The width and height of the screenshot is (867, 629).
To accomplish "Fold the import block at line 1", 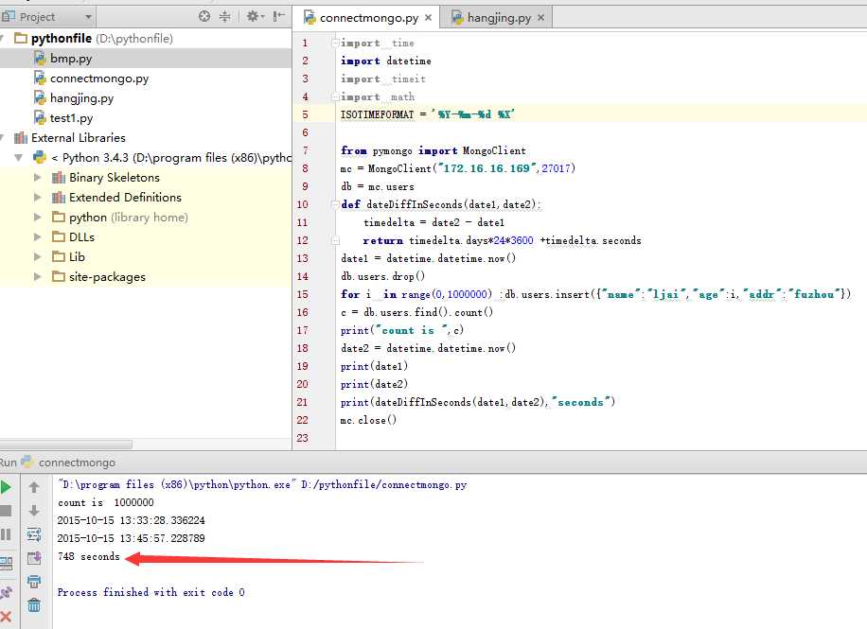I will (335, 43).
